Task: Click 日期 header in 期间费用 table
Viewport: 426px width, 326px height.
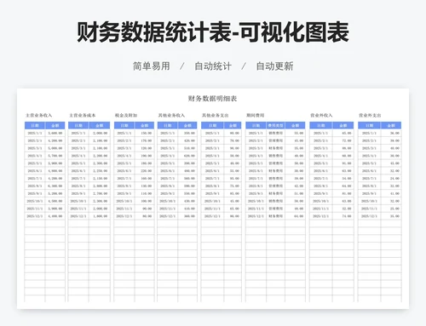Action: point(256,125)
